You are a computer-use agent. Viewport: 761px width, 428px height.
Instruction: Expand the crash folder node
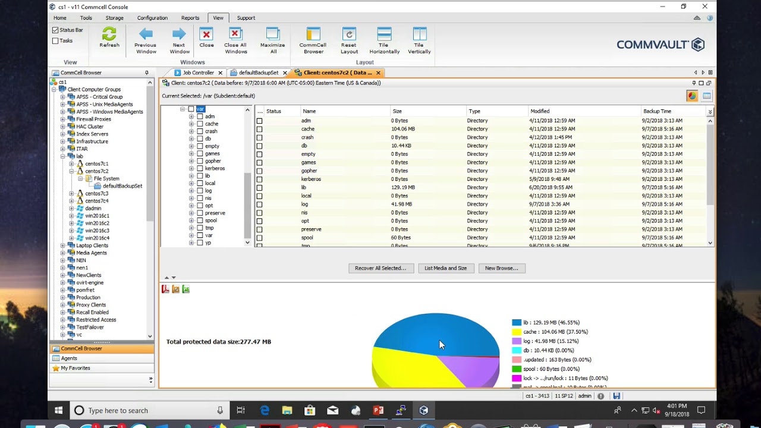tap(191, 131)
